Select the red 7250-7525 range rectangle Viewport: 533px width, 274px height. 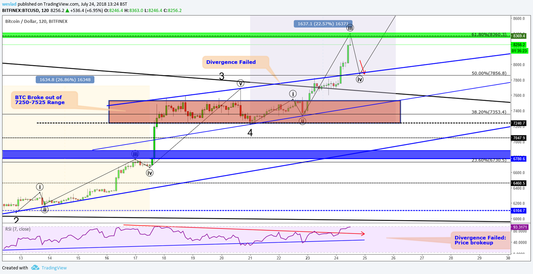tap(254, 112)
